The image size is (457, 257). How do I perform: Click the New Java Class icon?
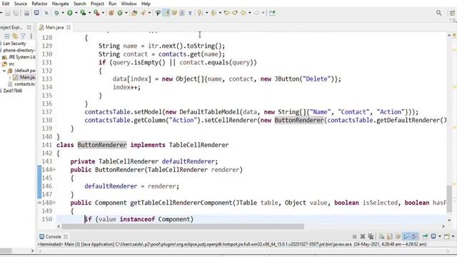click(121, 13)
